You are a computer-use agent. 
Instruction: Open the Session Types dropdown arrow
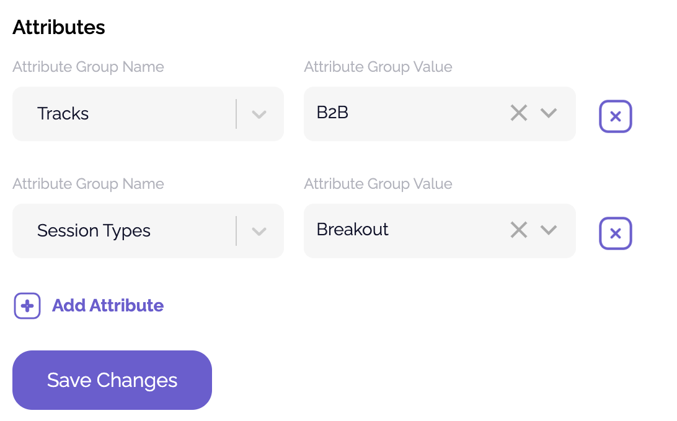259,231
